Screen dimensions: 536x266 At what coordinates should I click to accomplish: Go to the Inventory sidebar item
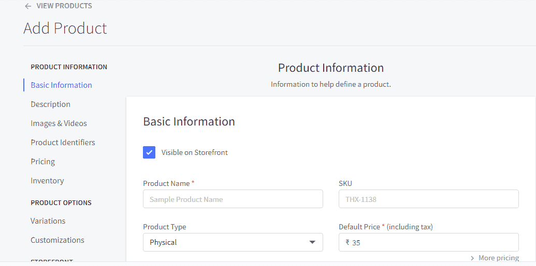coord(47,181)
